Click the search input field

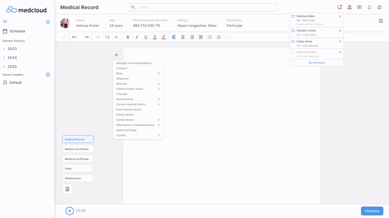[x=202, y=7]
